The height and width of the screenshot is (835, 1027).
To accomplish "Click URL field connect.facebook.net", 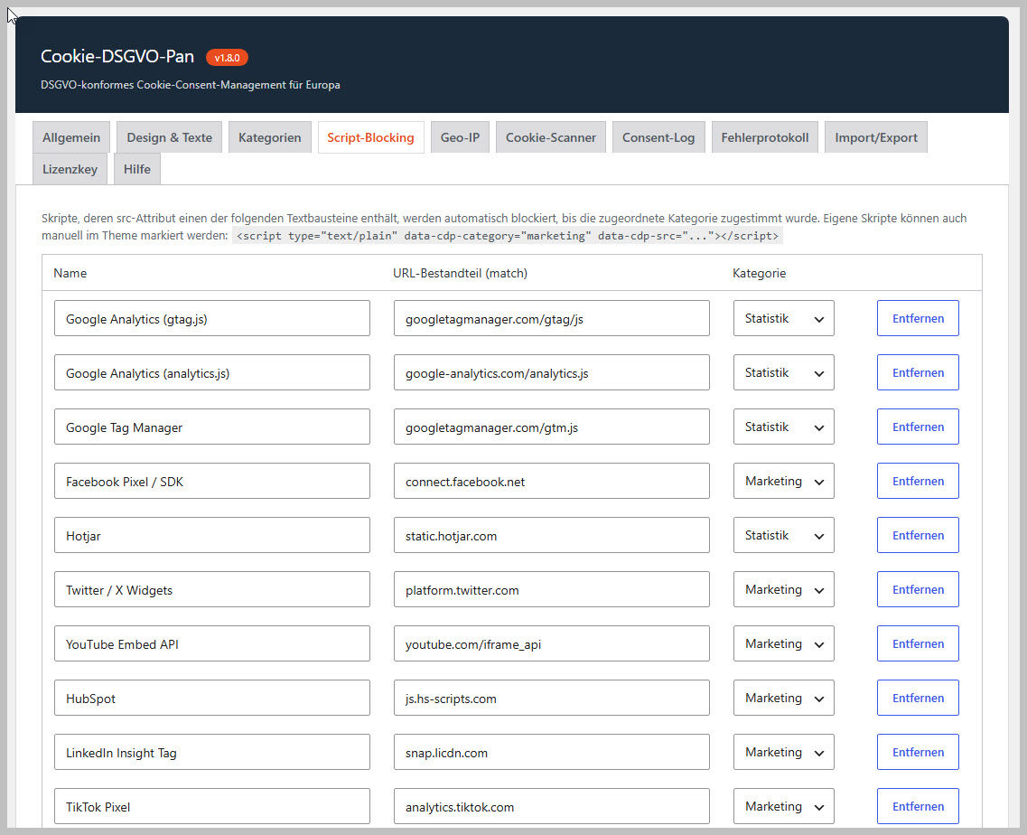I will click(x=552, y=481).
